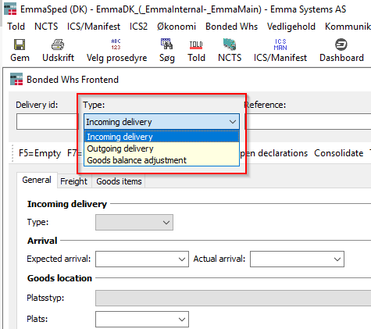Open the Økonomi menu

(177, 27)
